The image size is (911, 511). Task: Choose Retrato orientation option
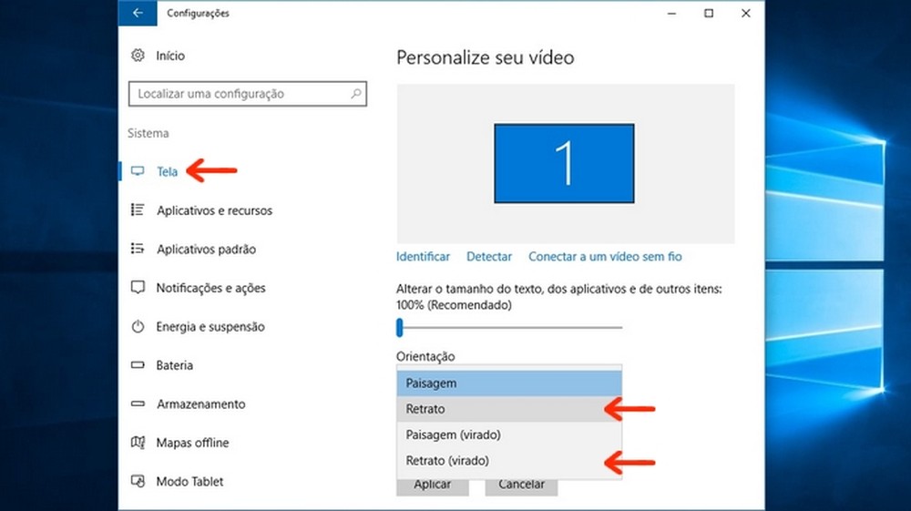(509, 409)
